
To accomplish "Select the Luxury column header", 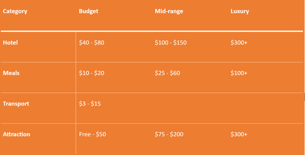I will pos(239,12).
